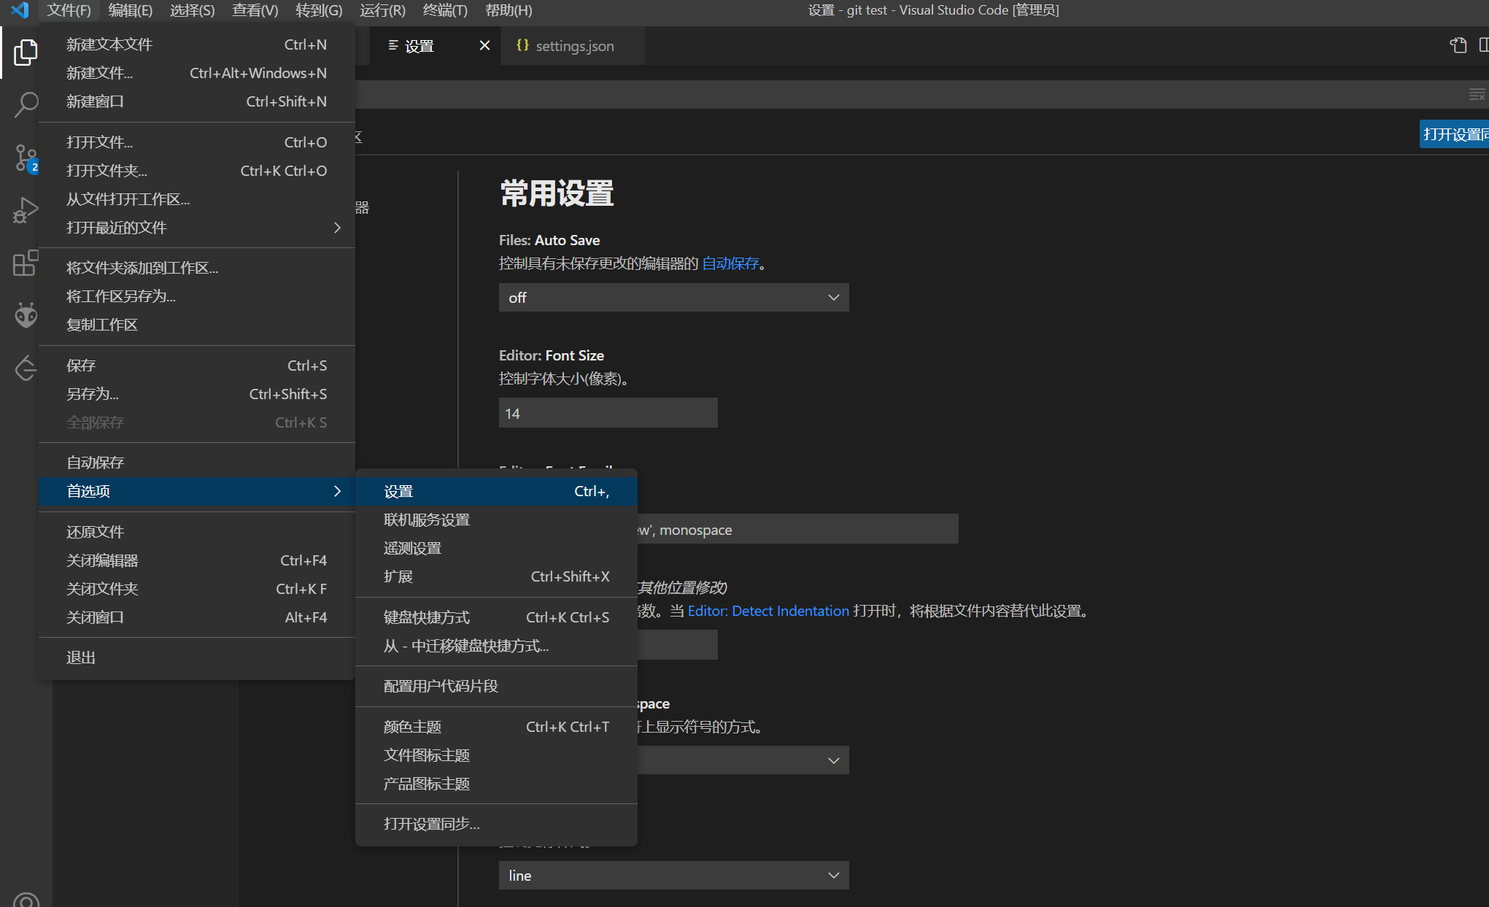Choose 关闭编辑器 menu entry

pyautogui.click(x=197, y=560)
